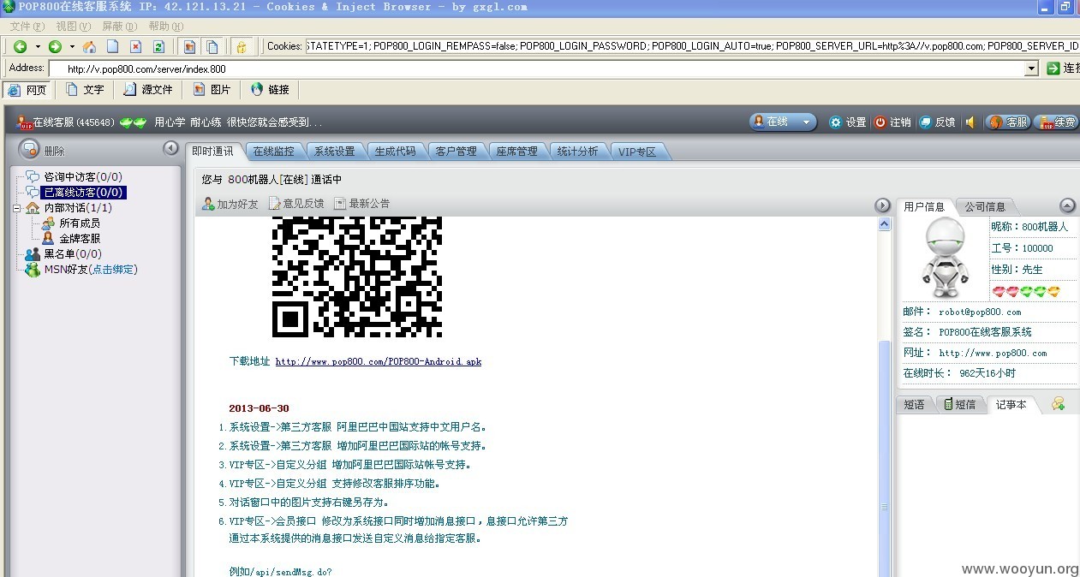The height and width of the screenshot is (577, 1080).
Task: Go forward with the green Forward arrow
Action: (x=55, y=46)
